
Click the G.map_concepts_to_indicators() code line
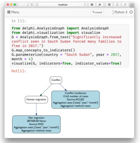(x=43, y=50)
